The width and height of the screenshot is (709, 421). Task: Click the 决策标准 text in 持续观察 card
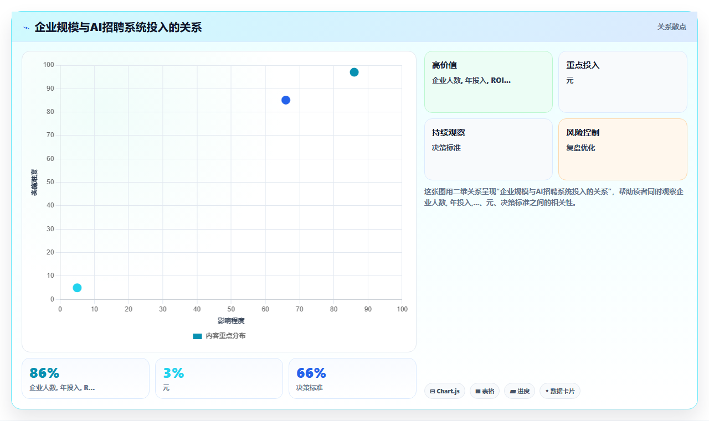446,148
